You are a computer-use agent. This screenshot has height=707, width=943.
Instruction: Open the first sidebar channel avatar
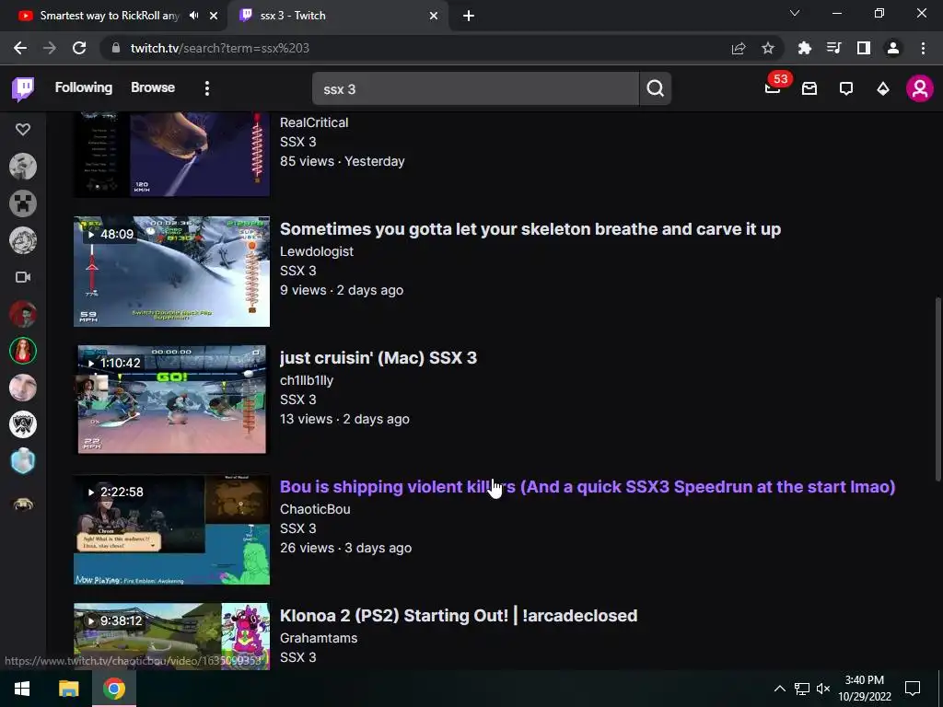[23, 167]
